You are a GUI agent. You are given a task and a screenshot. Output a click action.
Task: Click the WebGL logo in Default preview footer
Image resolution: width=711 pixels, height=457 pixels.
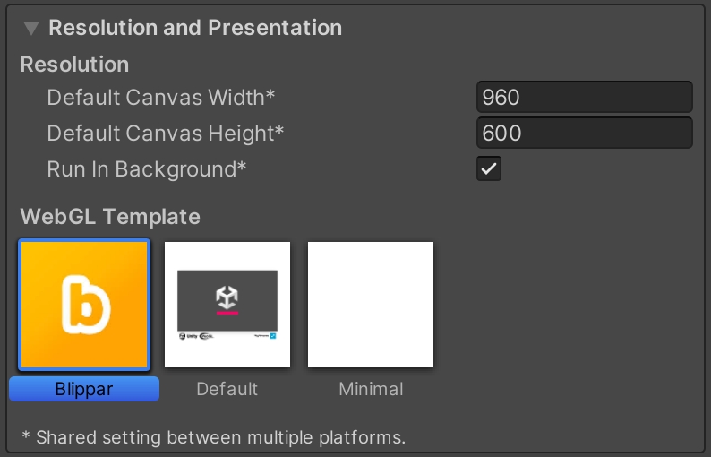[x=205, y=337]
